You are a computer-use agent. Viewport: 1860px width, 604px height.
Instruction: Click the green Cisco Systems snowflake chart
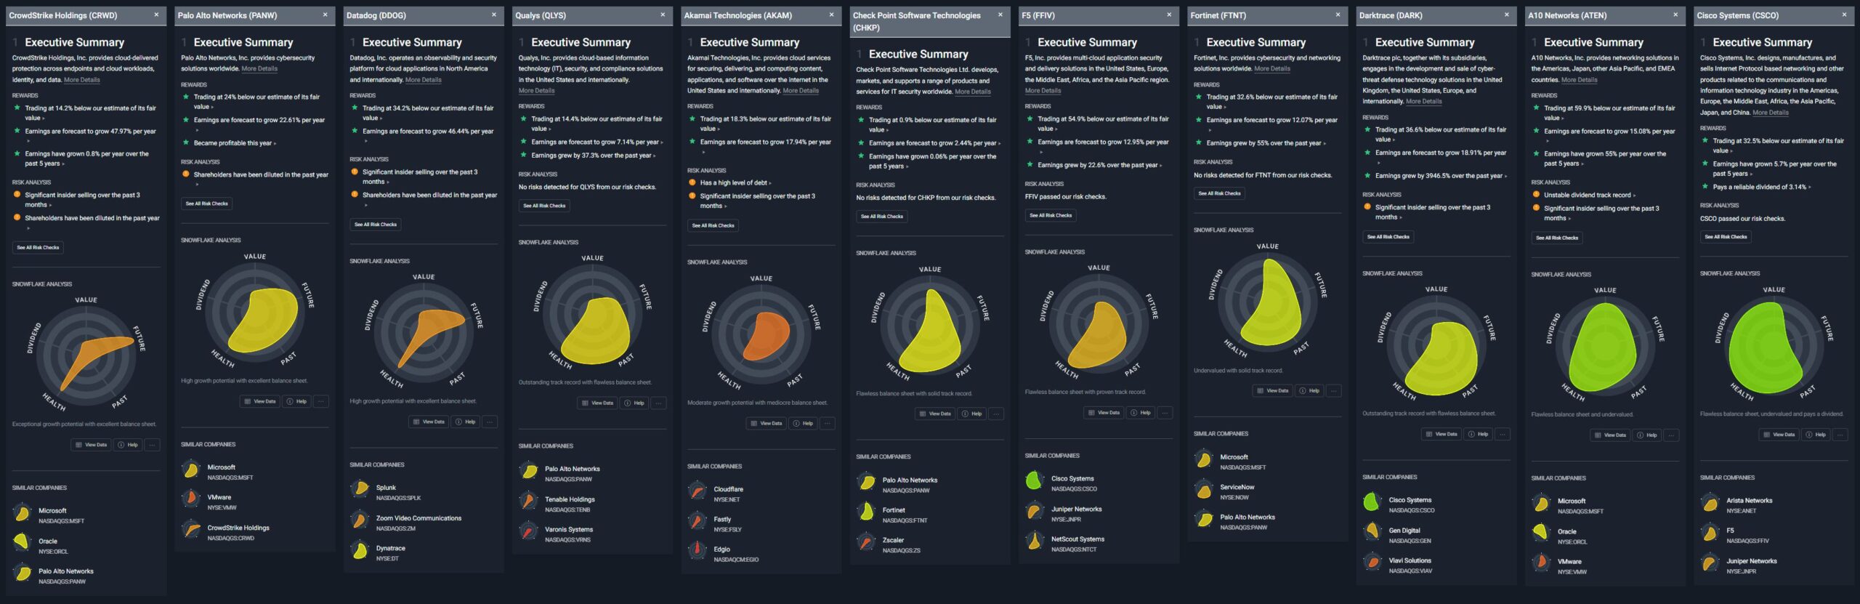[x=1774, y=344]
